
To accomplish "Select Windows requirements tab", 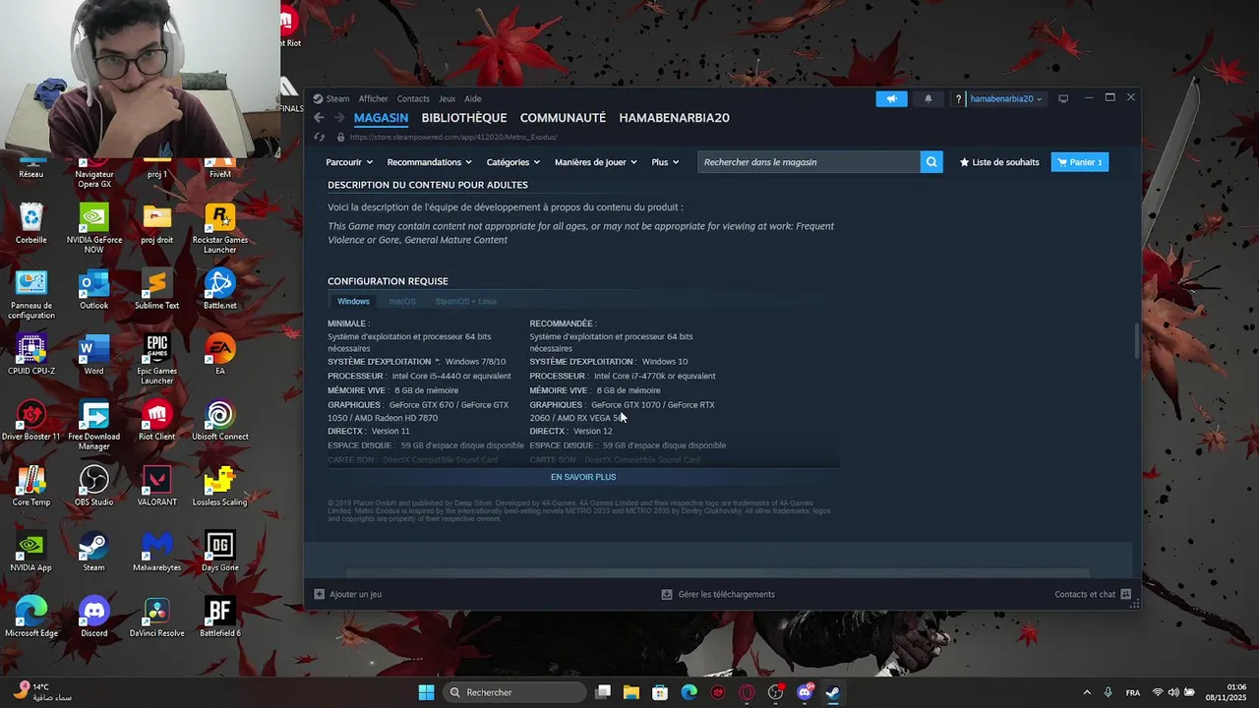I will [353, 302].
